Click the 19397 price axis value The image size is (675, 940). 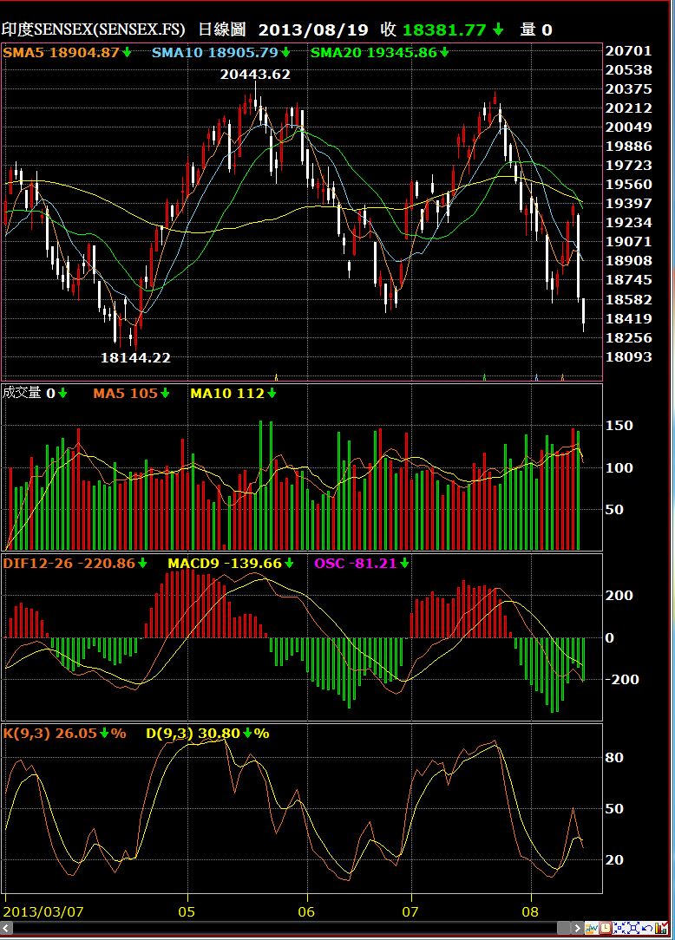[628, 203]
